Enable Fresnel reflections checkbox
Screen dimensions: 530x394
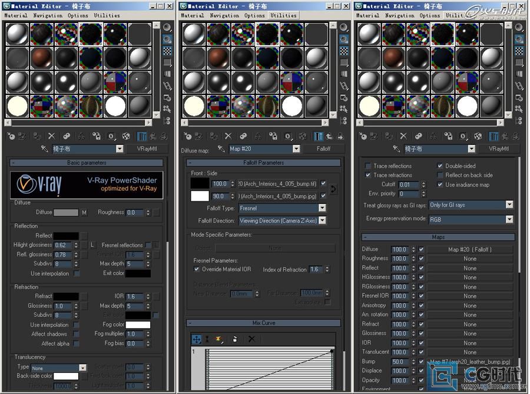[148, 245]
